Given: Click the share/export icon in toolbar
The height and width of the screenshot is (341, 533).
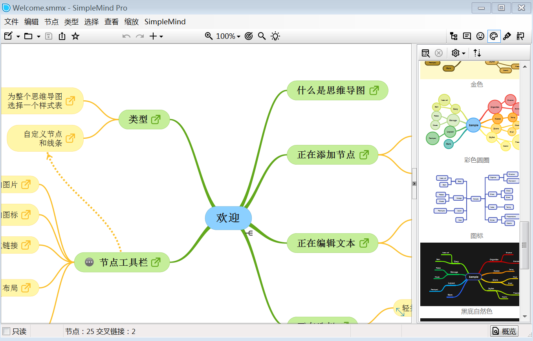Looking at the screenshot, I should click(62, 36).
